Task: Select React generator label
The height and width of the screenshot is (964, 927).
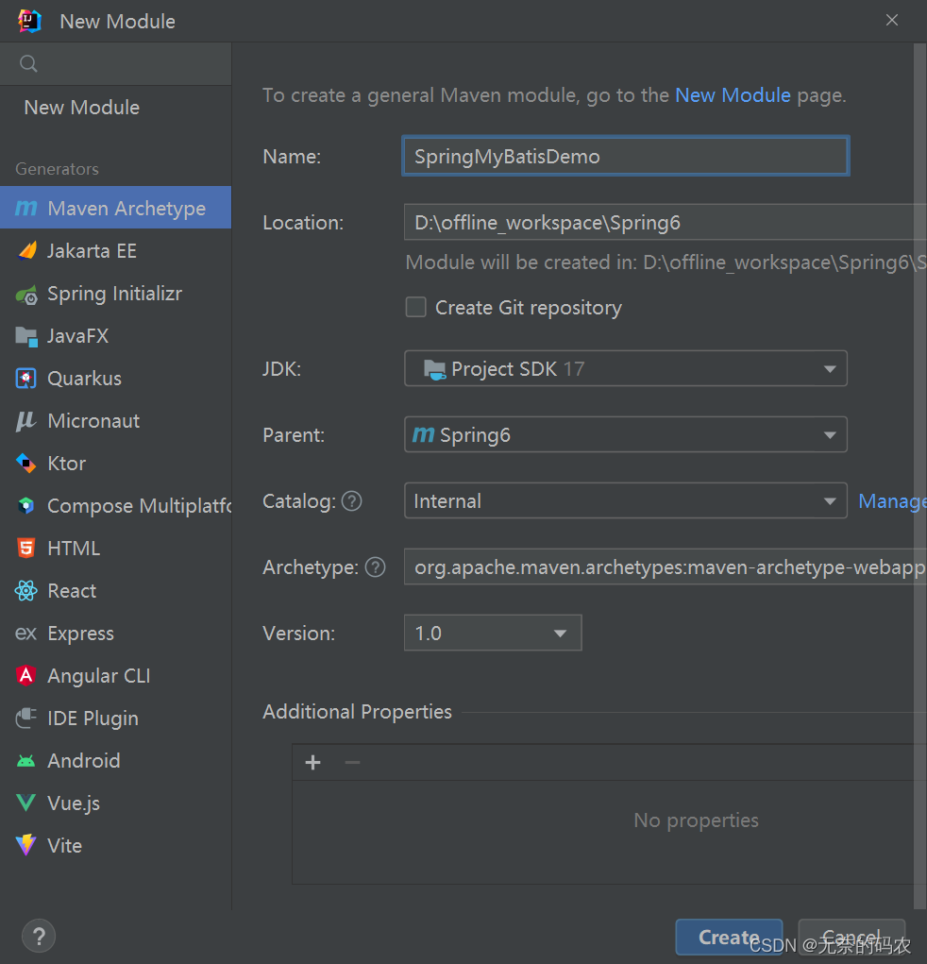Action: click(x=72, y=591)
